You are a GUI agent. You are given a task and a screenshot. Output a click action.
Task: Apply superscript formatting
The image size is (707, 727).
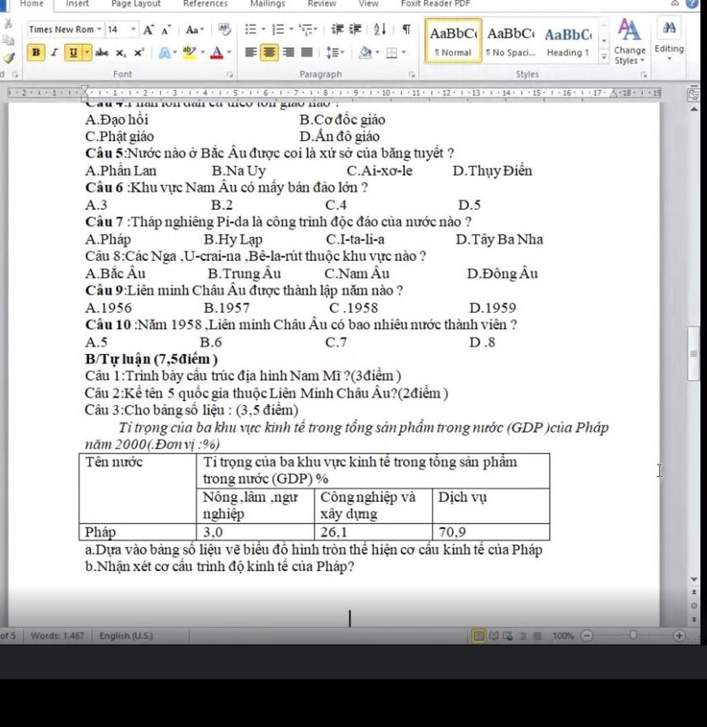[x=139, y=52]
